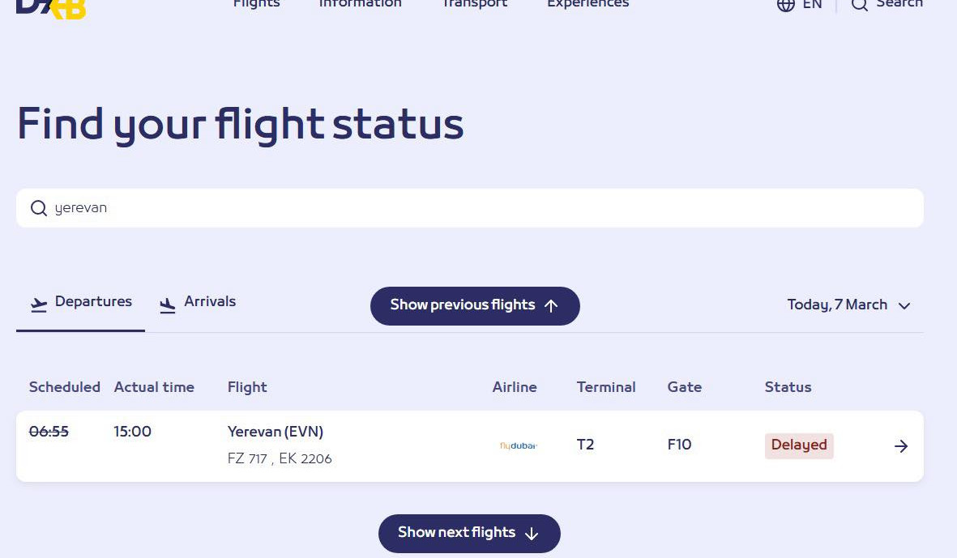Click the Delayed status badge
This screenshot has height=558, width=957.
pos(799,445)
